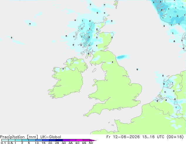Click the '(00+16)' forecast offset text
This screenshot has height=144, width=186.
click(x=175, y=137)
